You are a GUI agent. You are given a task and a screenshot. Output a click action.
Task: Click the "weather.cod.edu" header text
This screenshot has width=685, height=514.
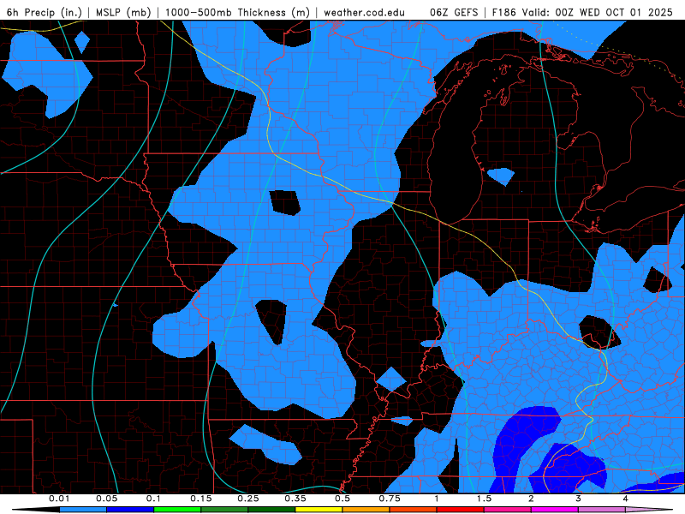(x=365, y=12)
